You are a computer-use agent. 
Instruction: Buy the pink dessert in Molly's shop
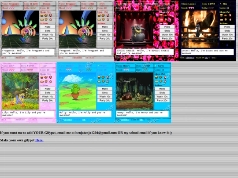pos(108,81)
